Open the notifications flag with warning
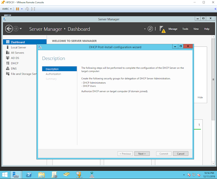This screenshot has height=179, width=217. 162,29
